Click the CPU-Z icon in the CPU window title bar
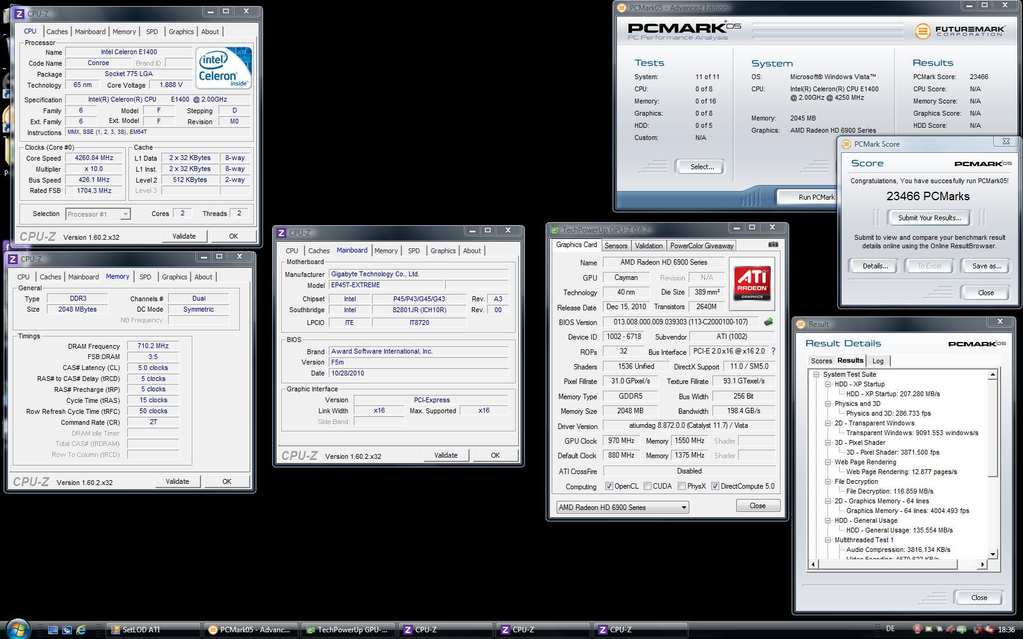 19,13
